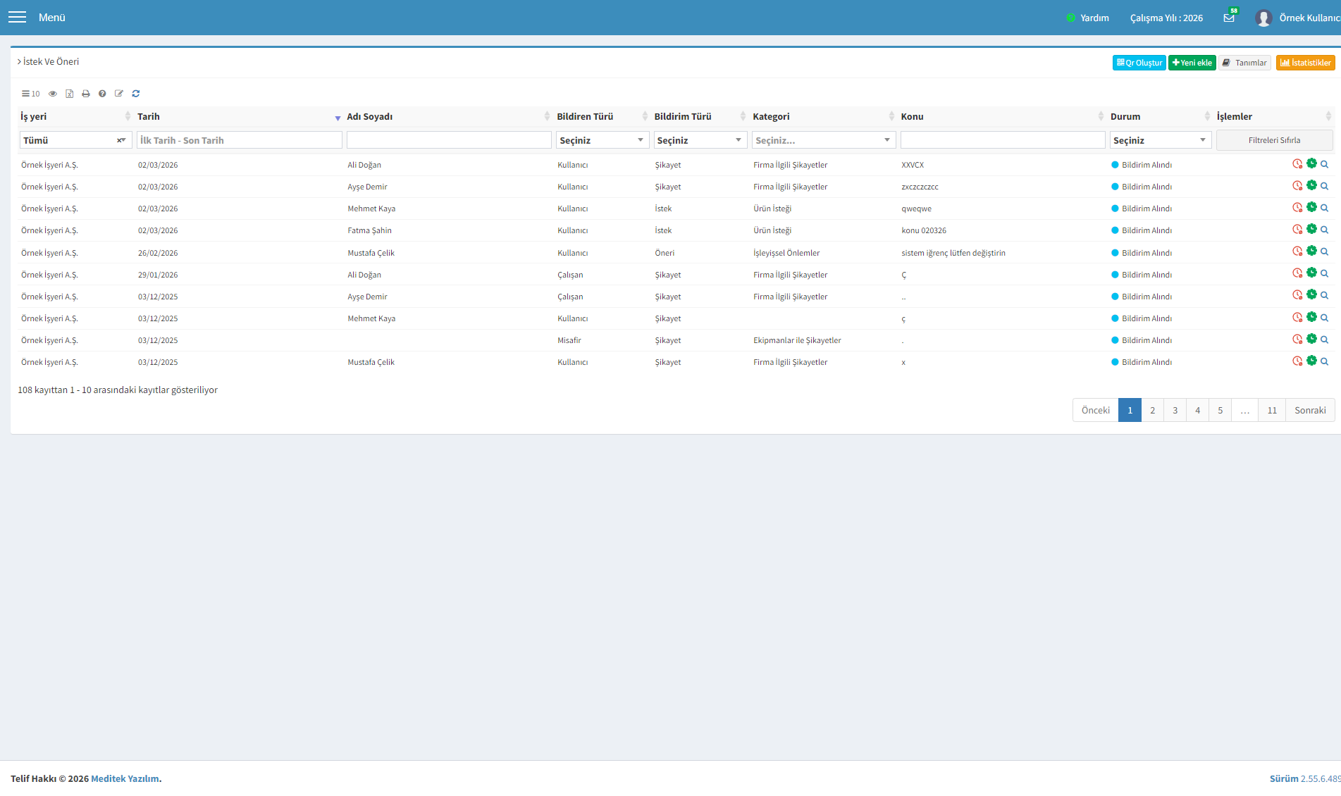The width and height of the screenshot is (1341, 796).
Task: Click the Qr Oluştur button
Action: [1139, 63]
